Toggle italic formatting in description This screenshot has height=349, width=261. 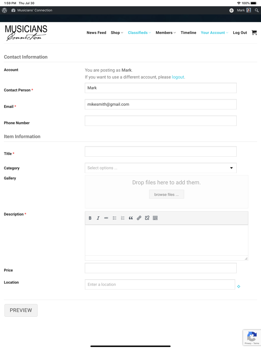[98, 218]
